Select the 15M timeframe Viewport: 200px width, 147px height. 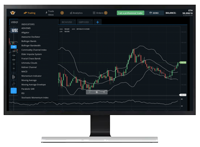[x=14, y=56]
